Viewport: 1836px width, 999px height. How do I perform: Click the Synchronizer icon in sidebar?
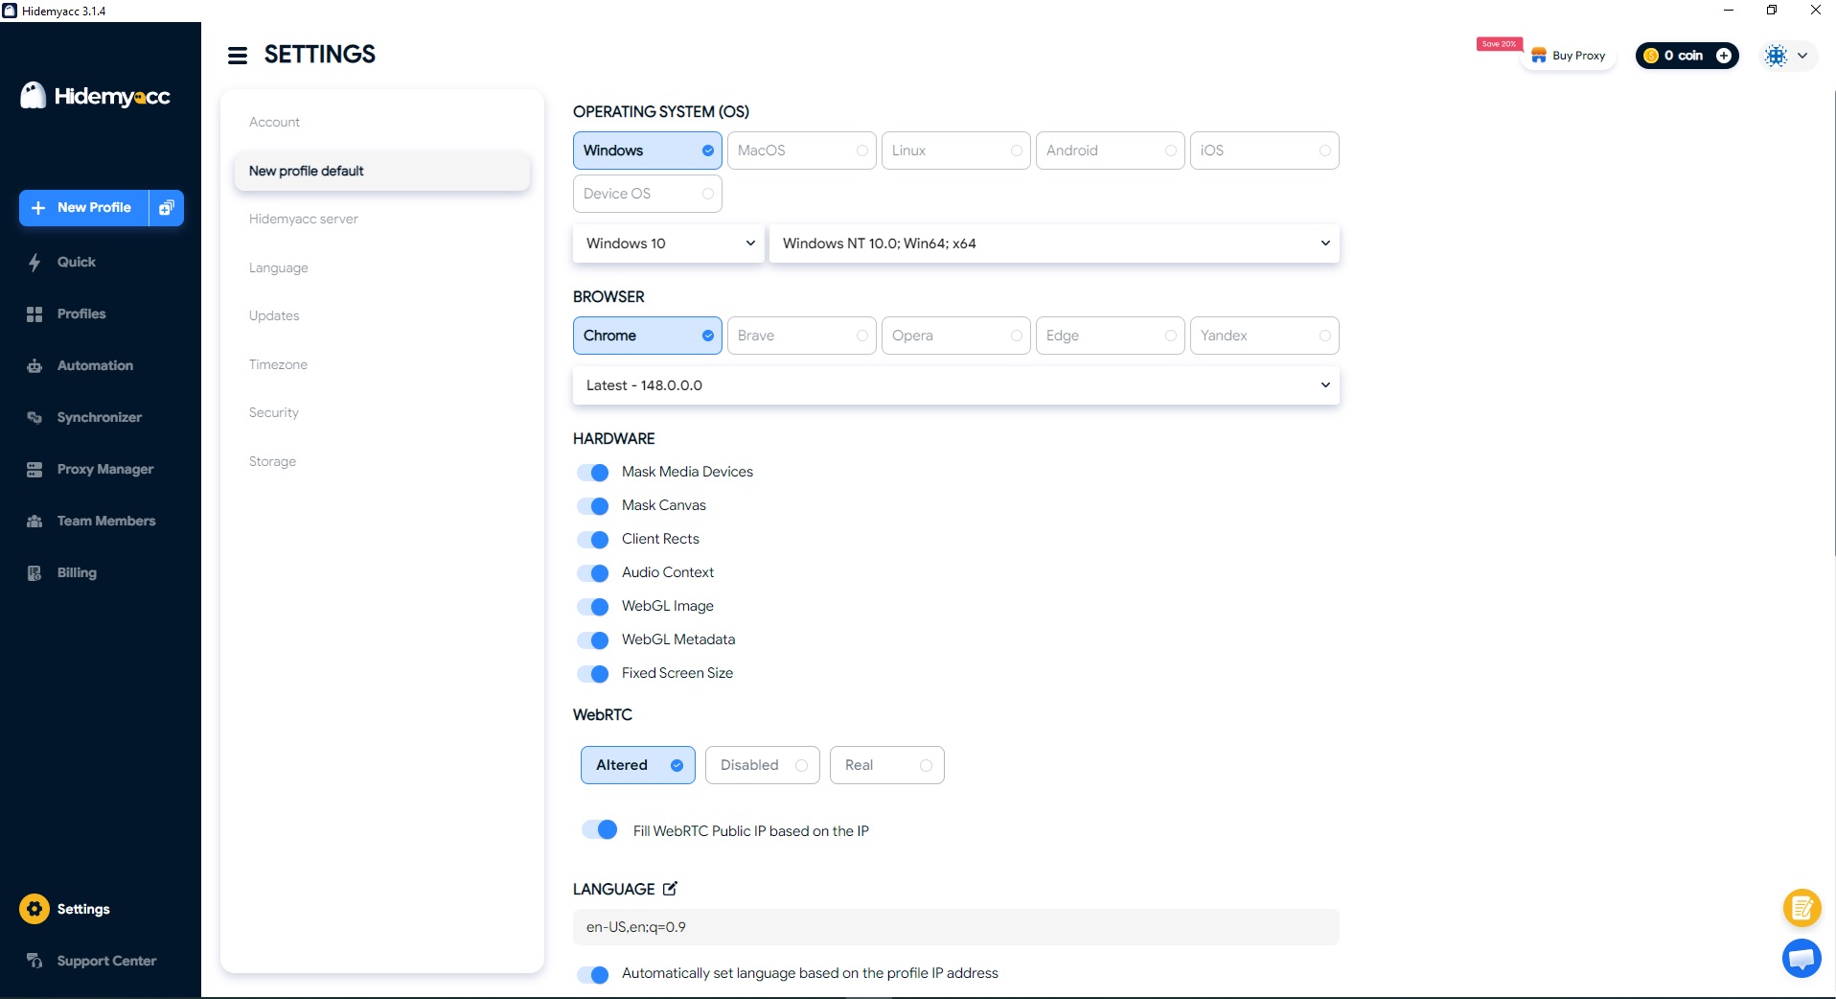tap(34, 418)
